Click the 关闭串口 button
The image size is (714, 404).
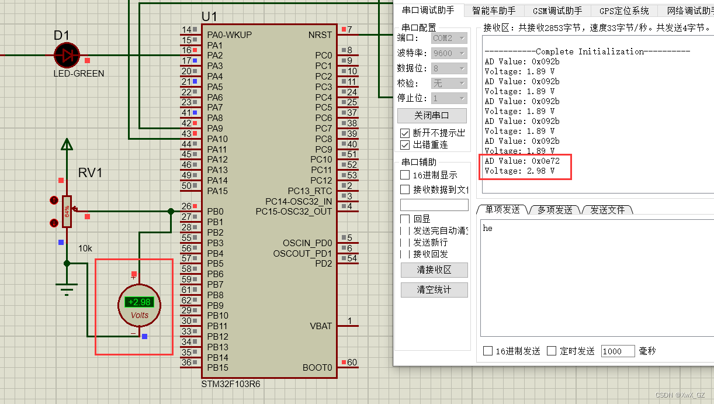pyautogui.click(x=432, y=115)
